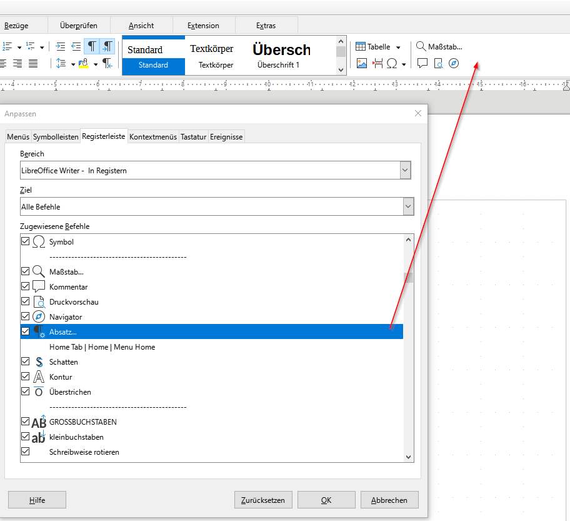Click right-align paragraph icon in ribbon
This screenshot has height=521, width=570.
click(x=17, y=64)
